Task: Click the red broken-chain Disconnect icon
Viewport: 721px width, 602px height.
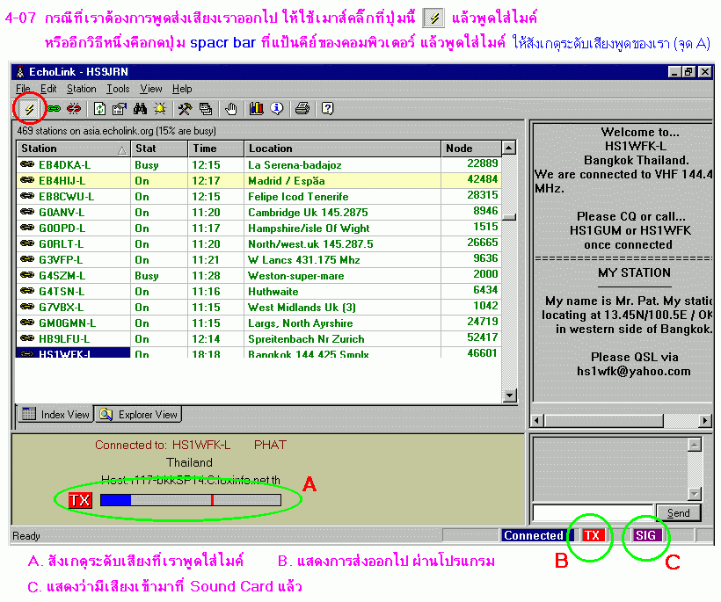Action: point(74,109)
